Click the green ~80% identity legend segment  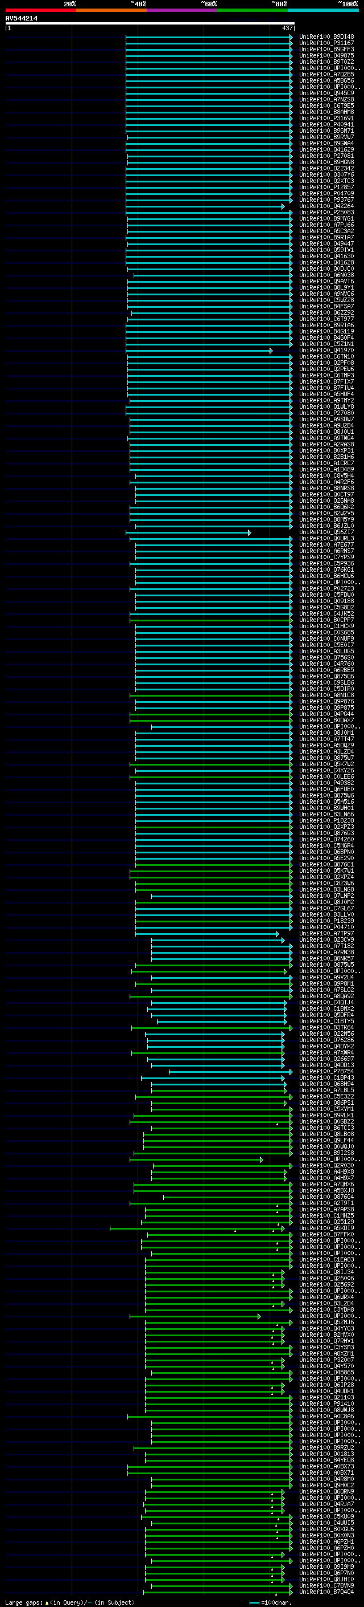(253, 10)
